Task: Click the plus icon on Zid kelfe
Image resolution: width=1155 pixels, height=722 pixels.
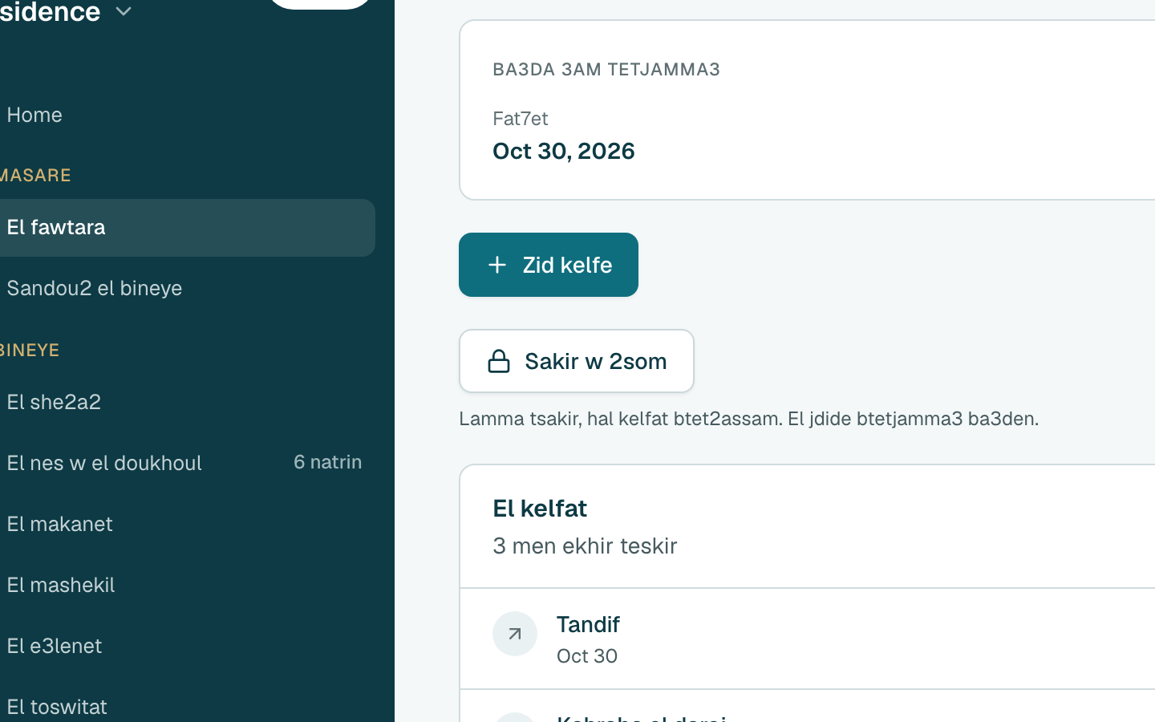Action: pyautogui.click(x=497, y=265)
